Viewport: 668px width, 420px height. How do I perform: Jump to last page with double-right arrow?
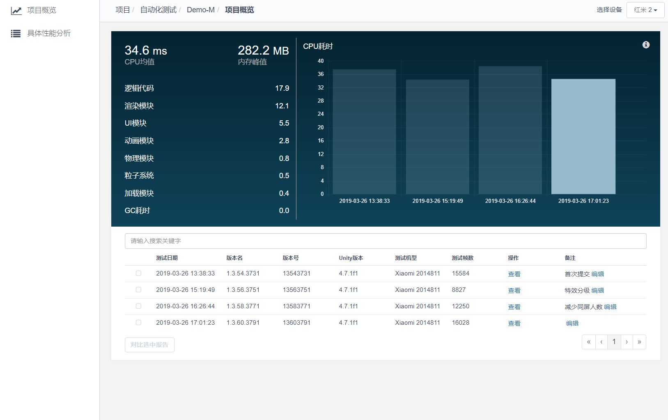click(639, 342)
